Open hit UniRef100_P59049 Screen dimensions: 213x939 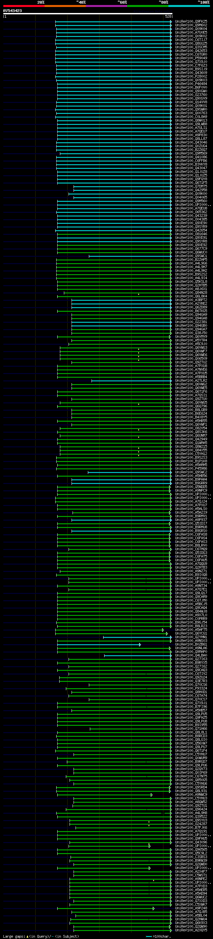pos(191,58)
